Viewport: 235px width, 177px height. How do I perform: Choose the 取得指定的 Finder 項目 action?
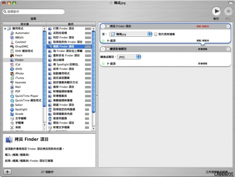pos(69,42)
